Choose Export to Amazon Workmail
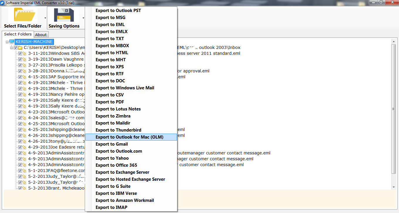Viewport: 399px width, 213px height. pos(131,200)
